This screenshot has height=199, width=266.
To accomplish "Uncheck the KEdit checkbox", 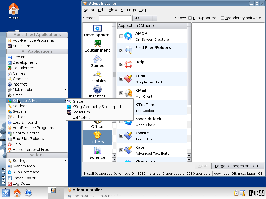I will 121,79.
